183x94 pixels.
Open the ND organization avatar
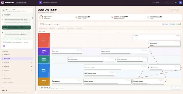(40, 3)
